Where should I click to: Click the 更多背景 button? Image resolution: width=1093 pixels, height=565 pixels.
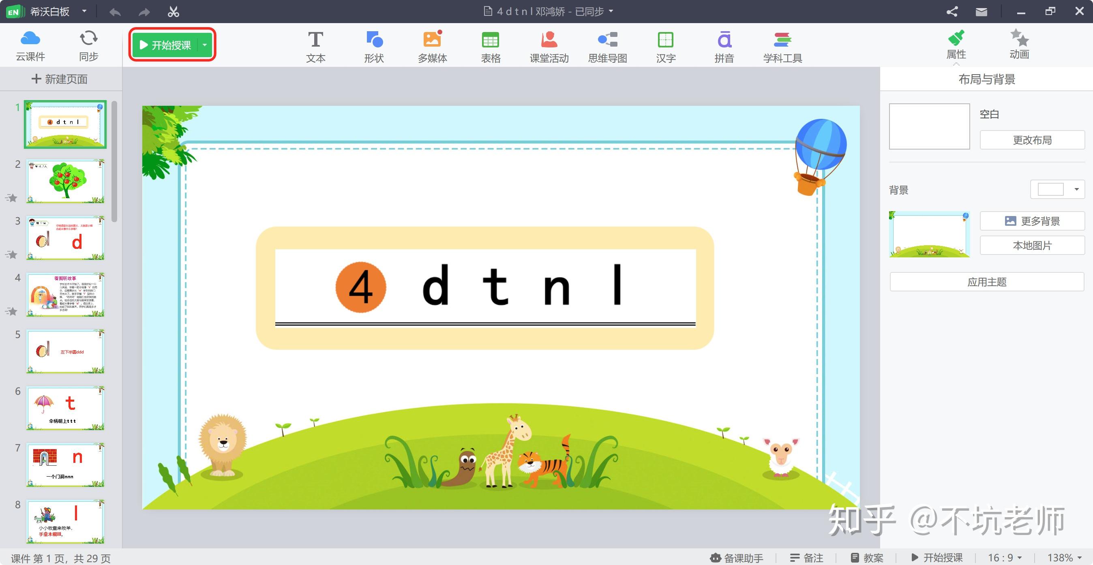[x=1032, y=221]
